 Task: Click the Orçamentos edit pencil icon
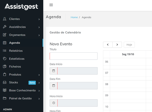(x=5, y=35)
